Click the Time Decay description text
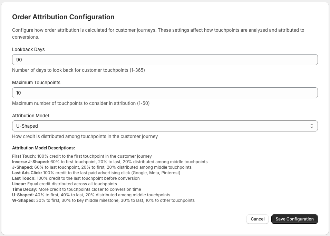The width and height of the screenshot is (330, 236). pyautogui.click(x=77, y=189)
